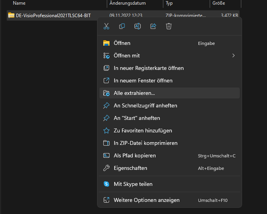
Task: Click the star icon for Favoriten
Action: coord(106,130)
